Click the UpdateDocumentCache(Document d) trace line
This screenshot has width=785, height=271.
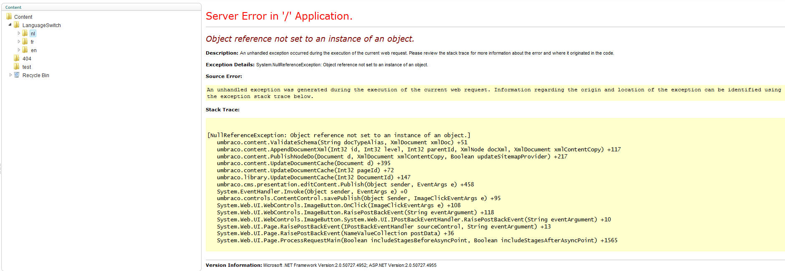pos(304,163)
